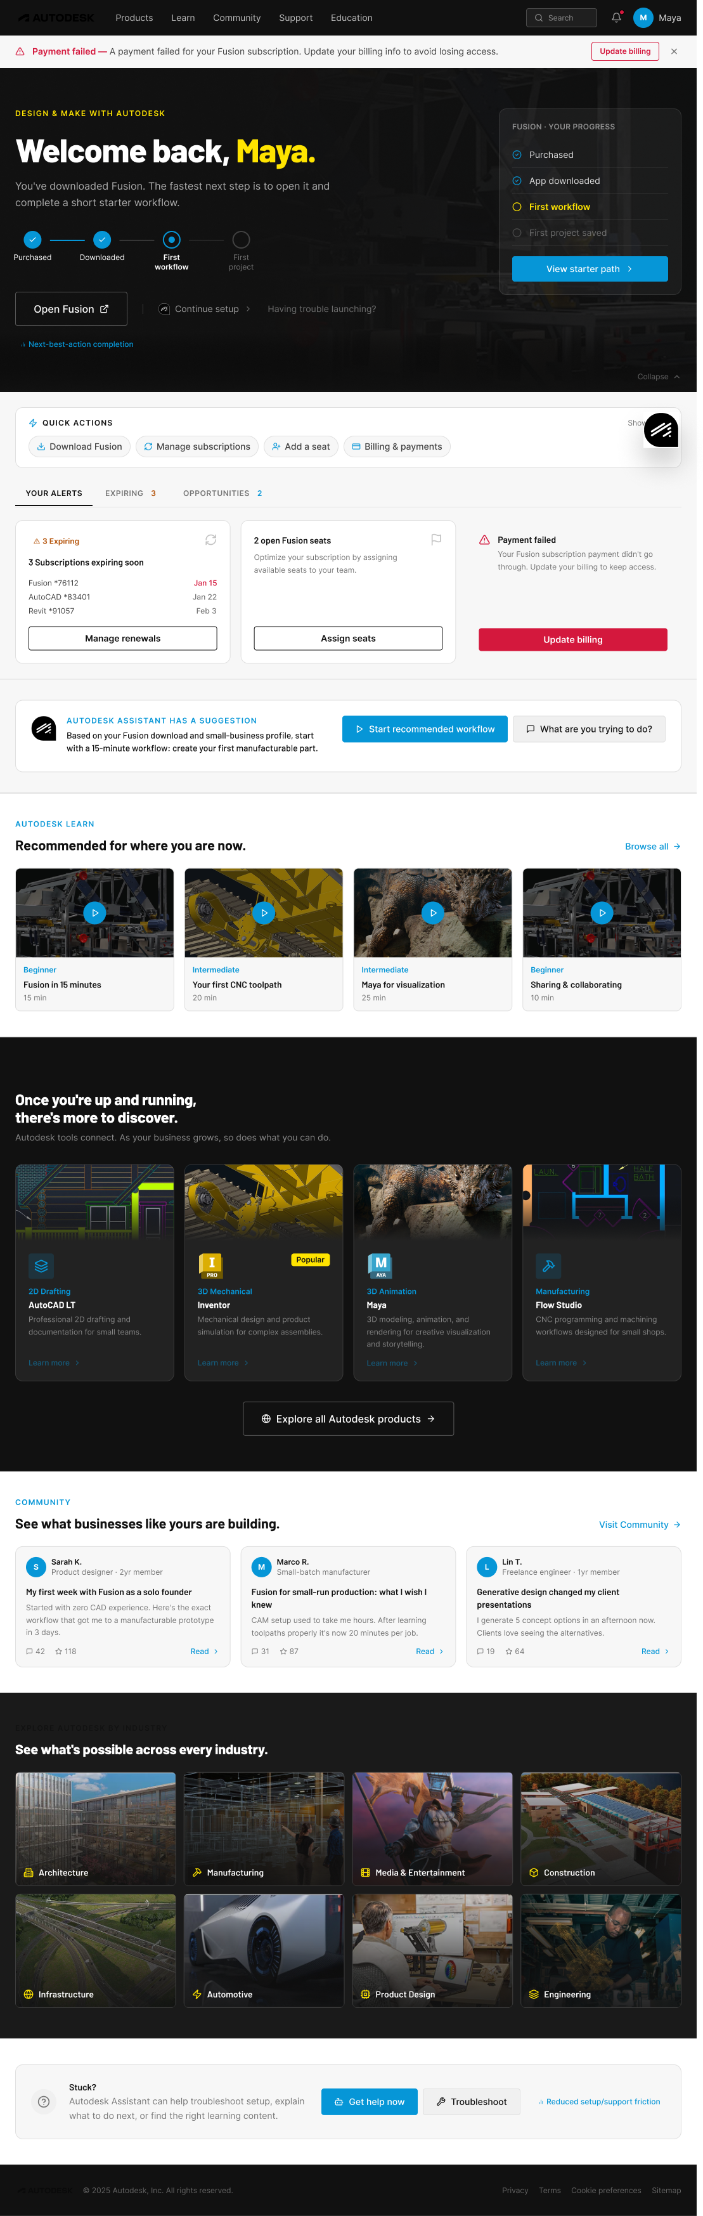The height and width of the screenshot is (2216, 703).
Task: Open the Products menu
Action: coord(134,17)
